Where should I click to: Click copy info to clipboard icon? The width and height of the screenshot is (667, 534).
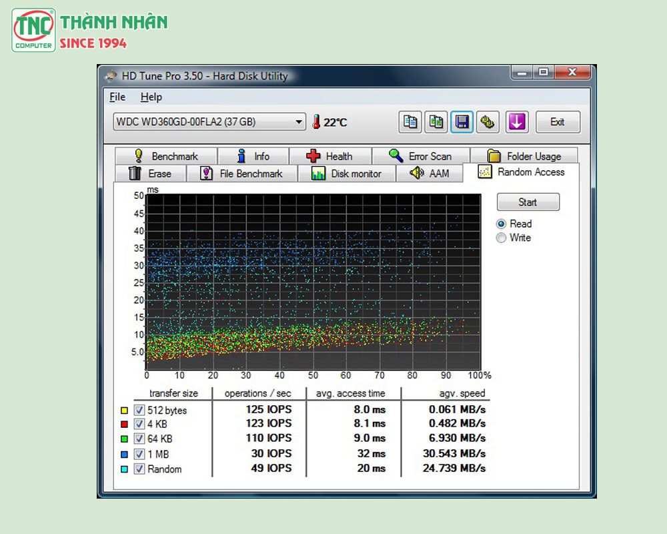(x=410, y=122)
